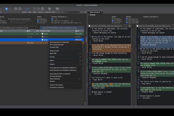
Task: Click the Diffs column header
Action: (37, 31)
